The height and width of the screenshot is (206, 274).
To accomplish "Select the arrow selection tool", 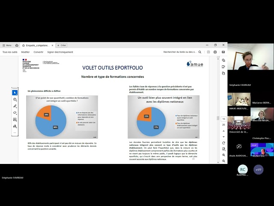I will point(15,93).
